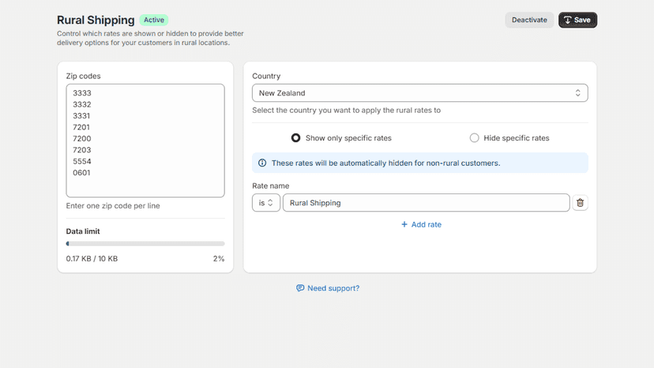This screenshot has height=368, width=654.
Task: Click the info icon in the blue banner
Action: click(262, 163)
